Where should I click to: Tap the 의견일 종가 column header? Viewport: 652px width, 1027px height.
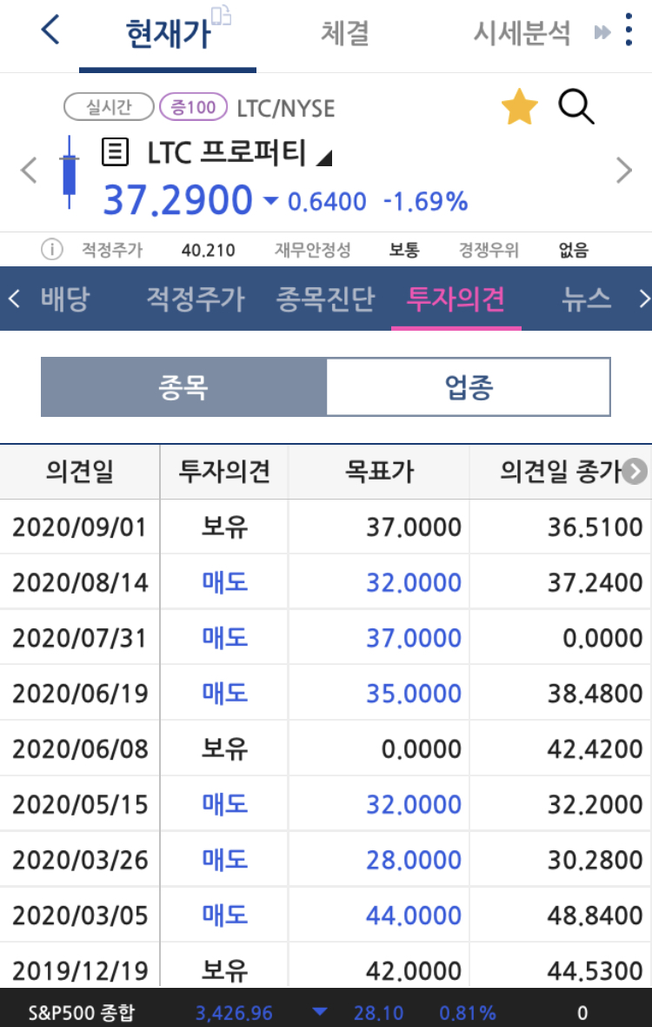click(x=560, y=472)
